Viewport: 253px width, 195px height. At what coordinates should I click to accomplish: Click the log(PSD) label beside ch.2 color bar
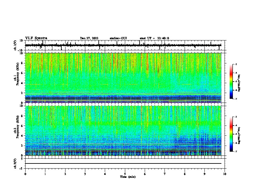click(x=239, y=135)
